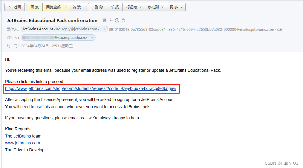Click the clock reminder icon

click(x=117, y=20)
